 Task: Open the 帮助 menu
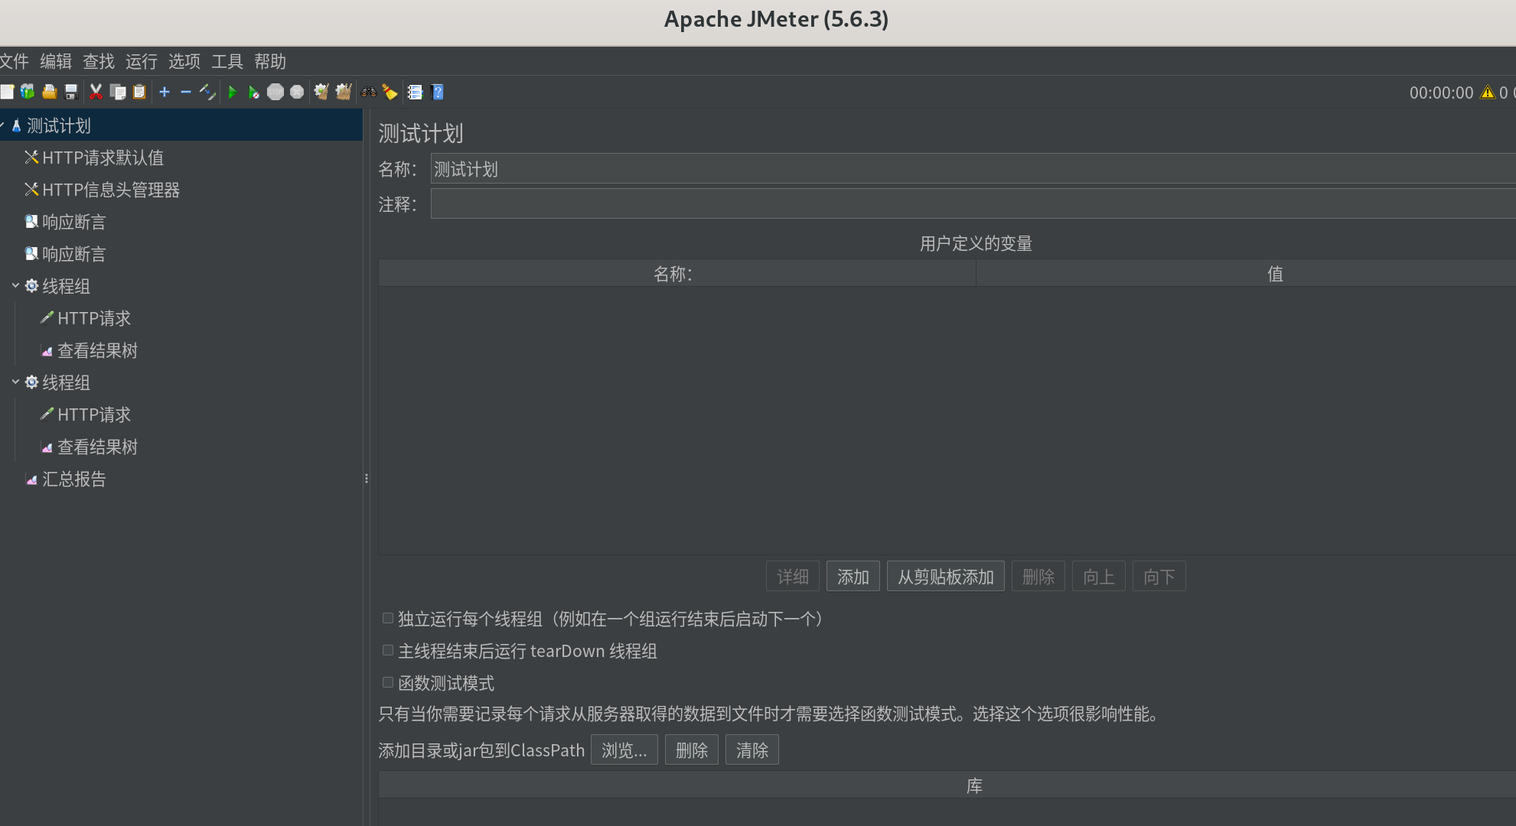(x=270, y=61)
